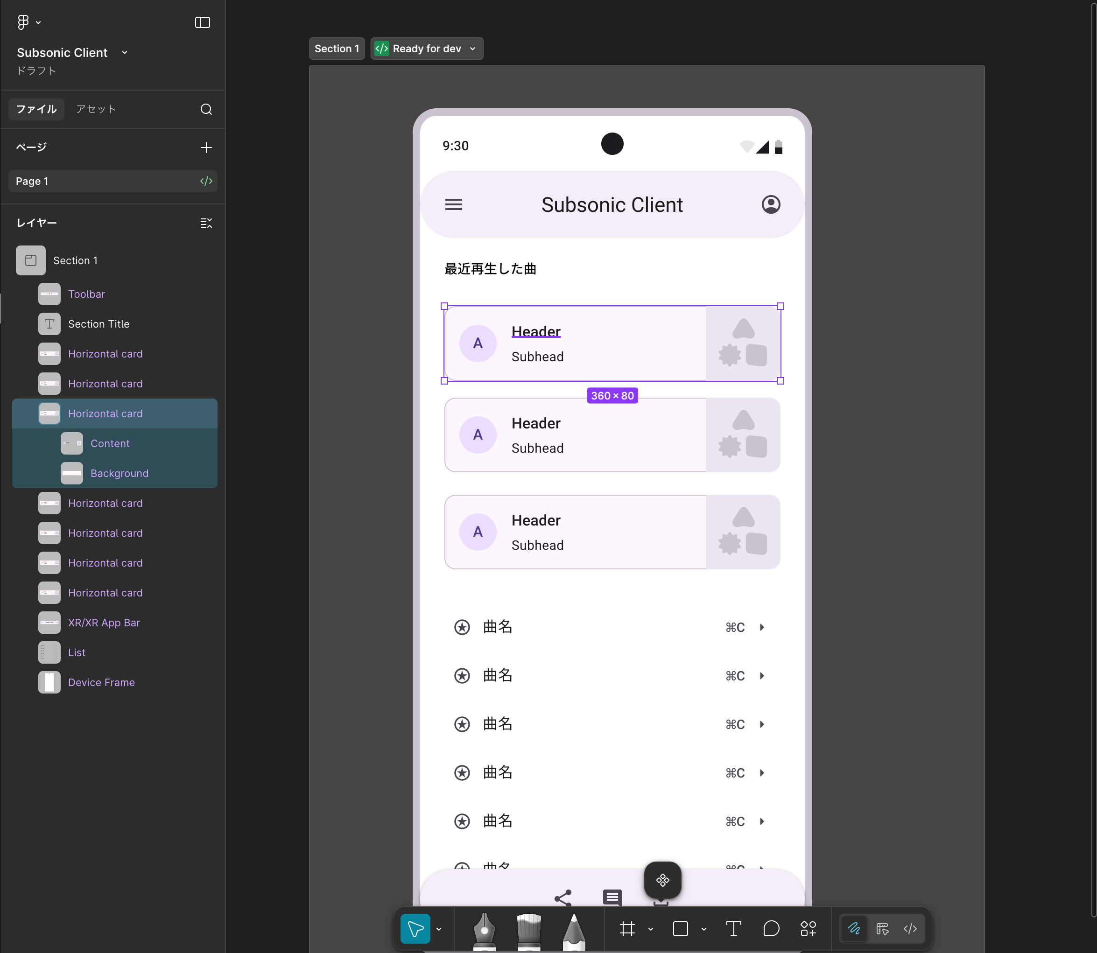Click the Section 1 label on canvas
The width and height of the screenshot is (1097, 953).
(x=336, y=49)
